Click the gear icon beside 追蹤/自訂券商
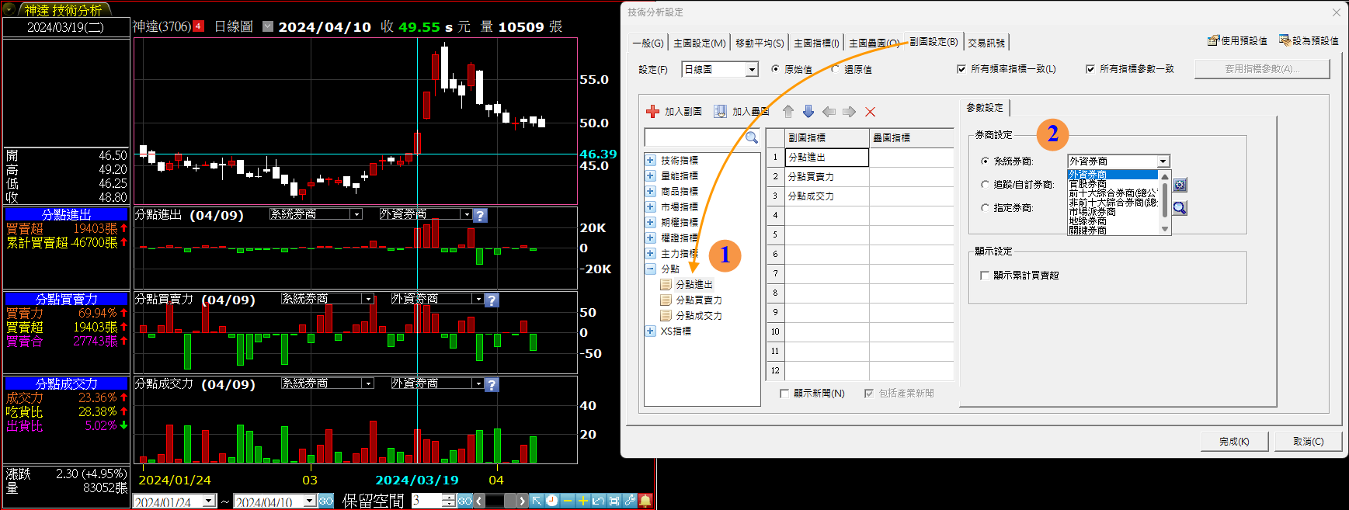The height and width of the screenshot is (510, 1349). pos(1180,185)
